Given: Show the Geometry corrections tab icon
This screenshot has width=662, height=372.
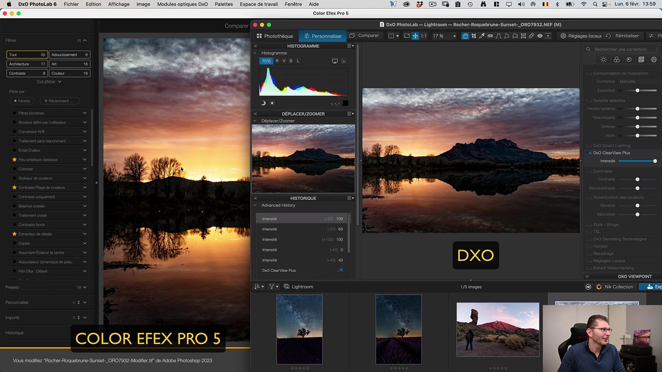Looking at the screenshot, I should (641, 60).
